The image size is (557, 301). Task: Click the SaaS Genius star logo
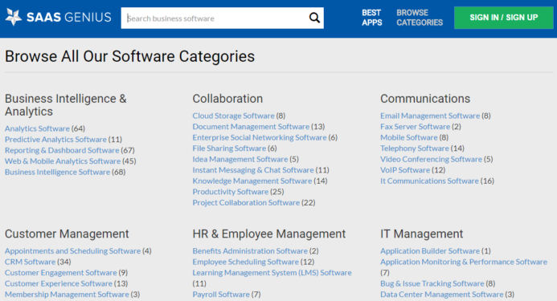pyautogui.click(x=14, y=17)
